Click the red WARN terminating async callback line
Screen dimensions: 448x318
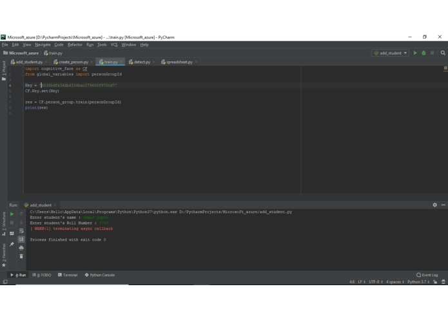tap(72, 229)
